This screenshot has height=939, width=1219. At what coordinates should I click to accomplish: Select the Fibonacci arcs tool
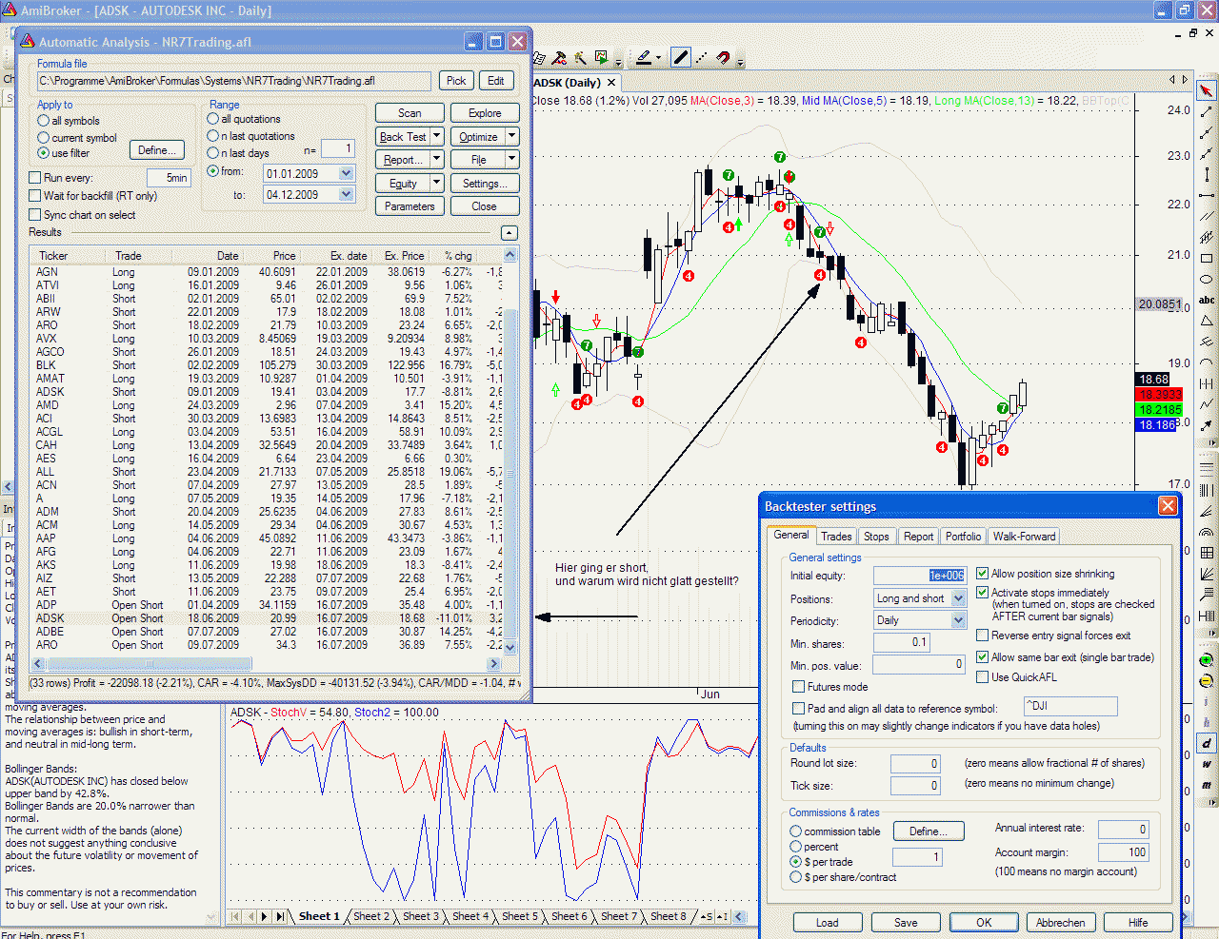1207,531
